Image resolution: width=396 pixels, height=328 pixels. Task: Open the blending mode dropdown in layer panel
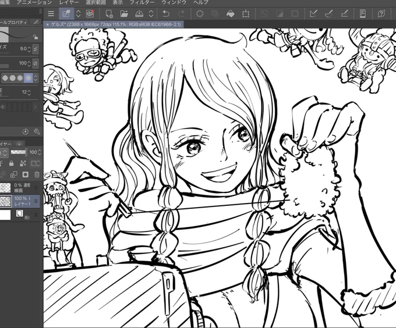click(x=5, y=152)
